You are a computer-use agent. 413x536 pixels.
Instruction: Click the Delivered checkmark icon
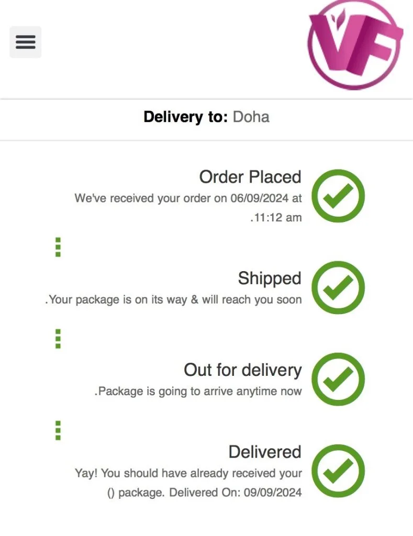coord(338,471)
